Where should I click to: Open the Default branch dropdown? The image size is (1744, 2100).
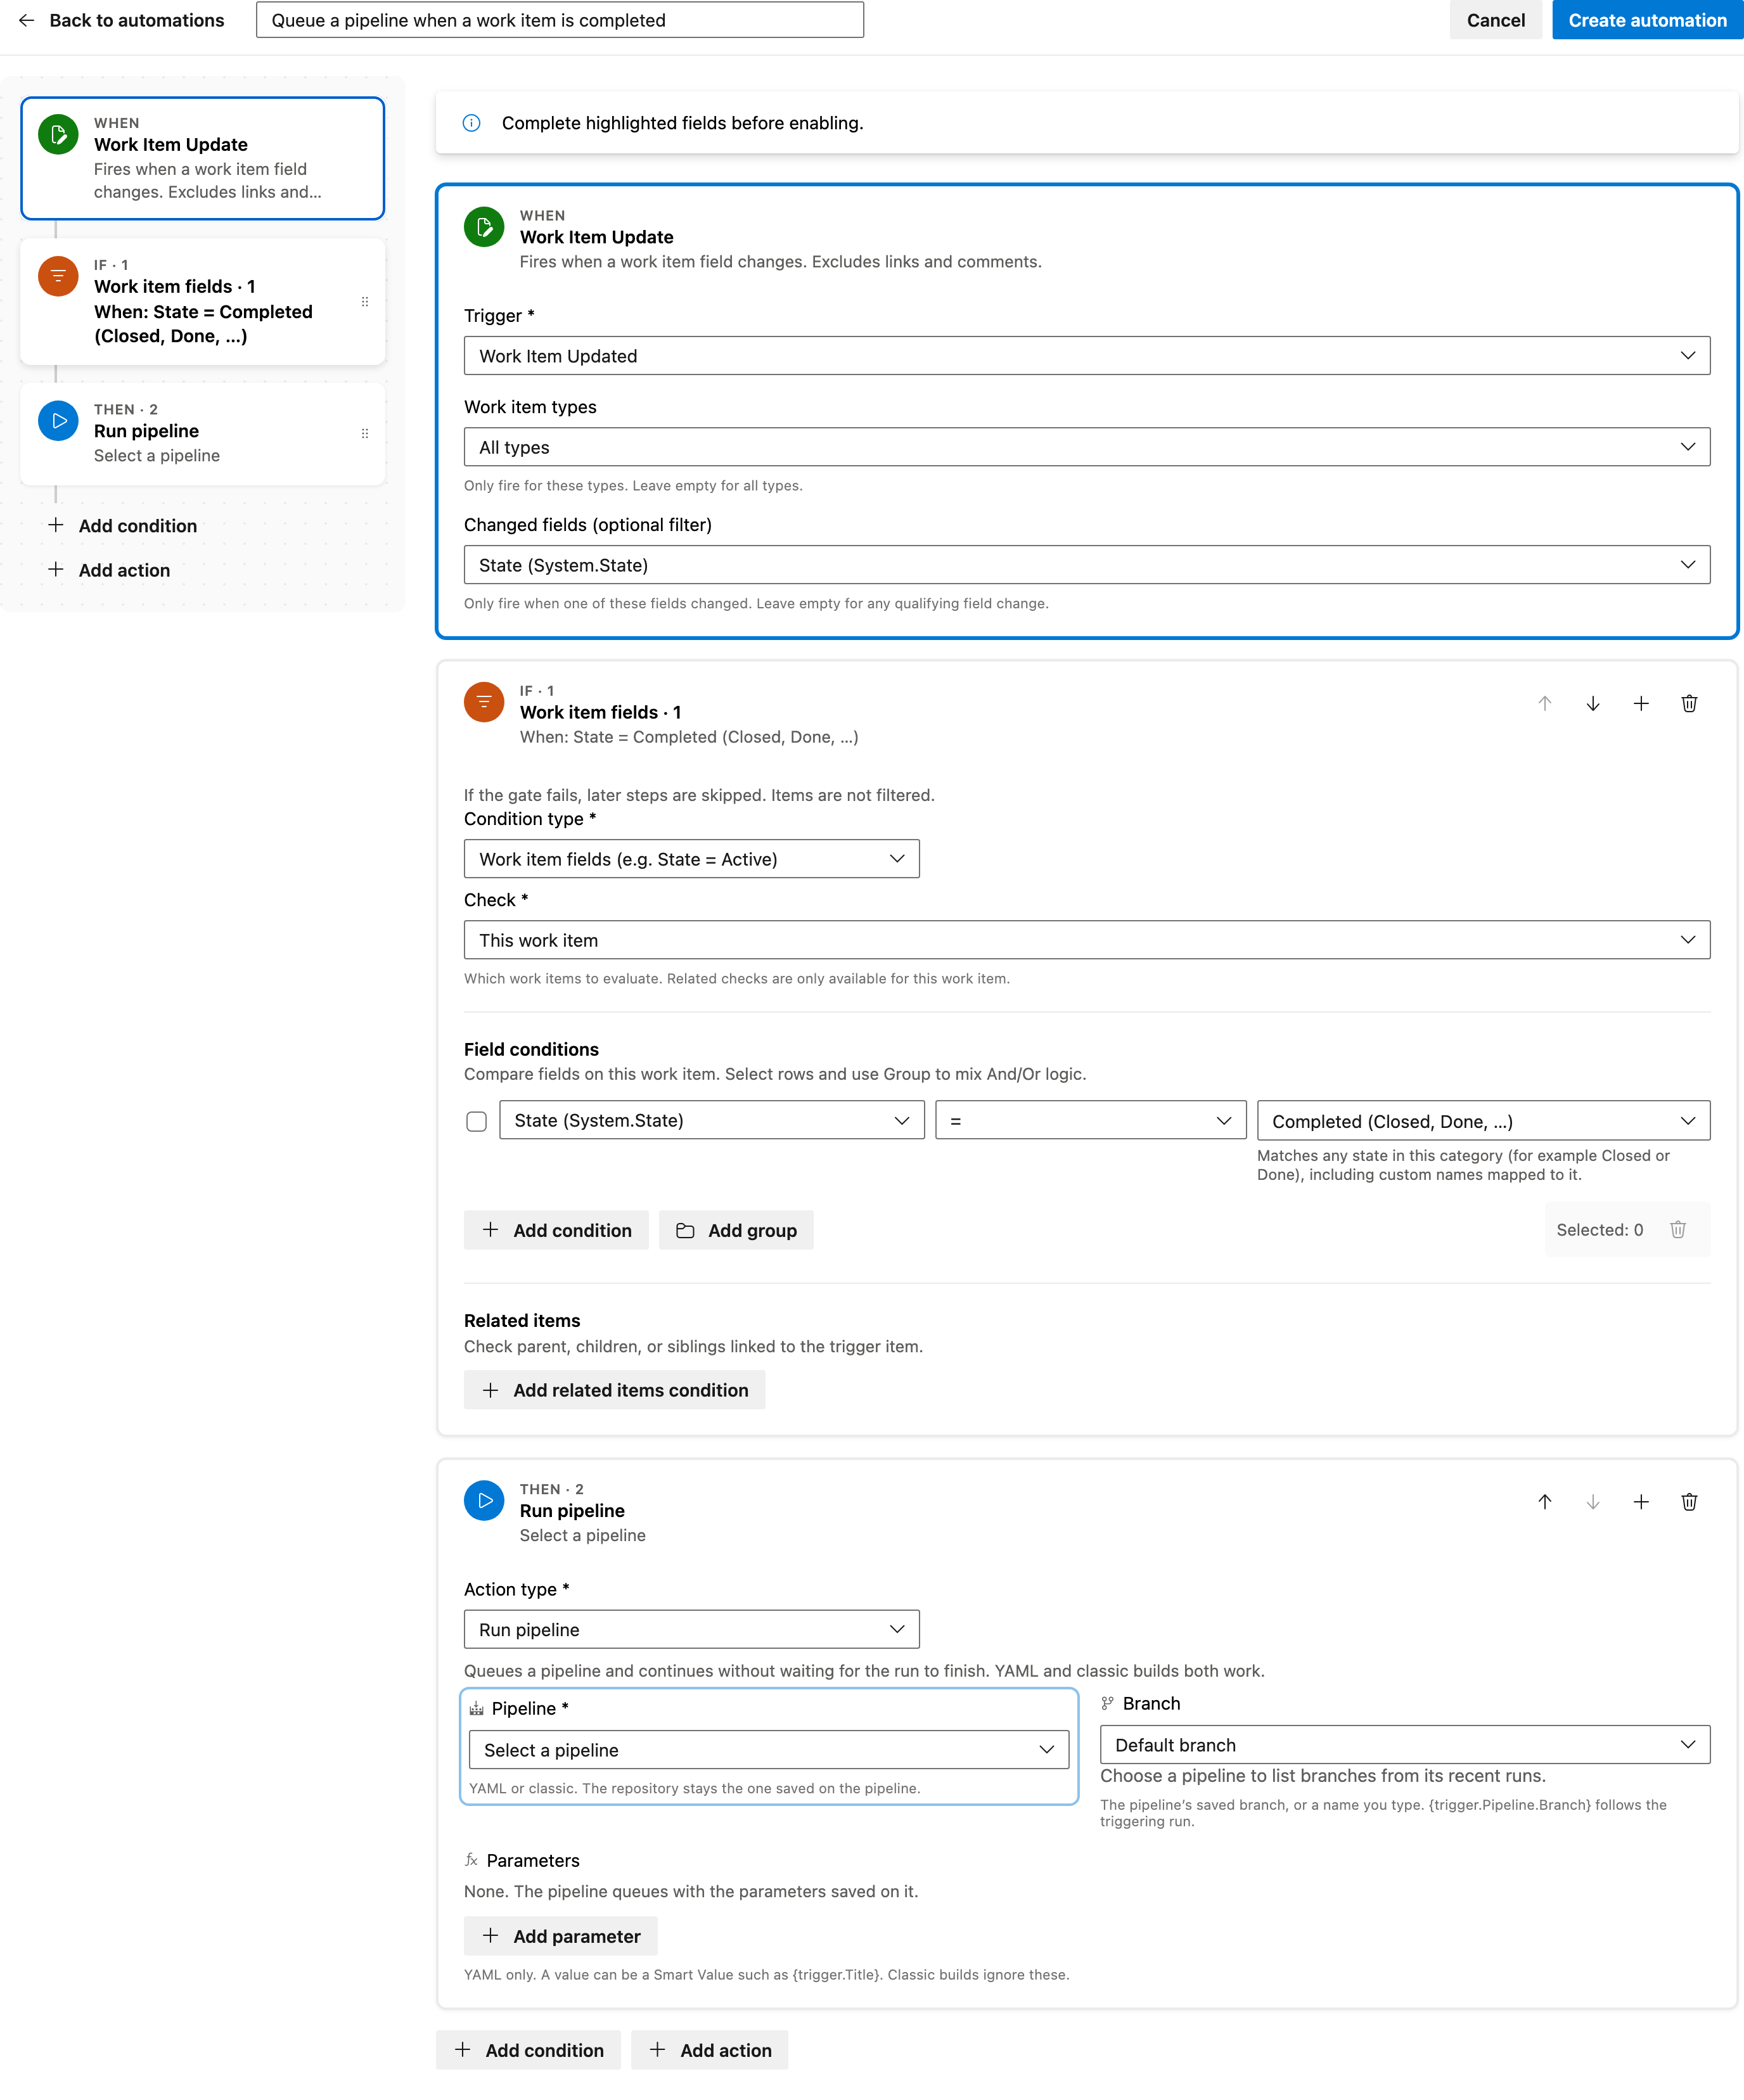click(x=1405, y=1745)
